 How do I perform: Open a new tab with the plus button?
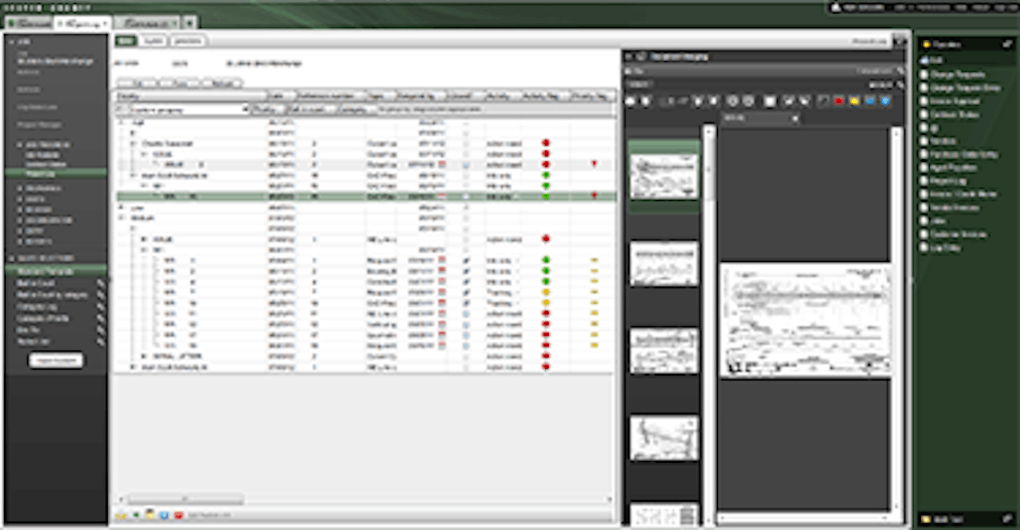187,21
